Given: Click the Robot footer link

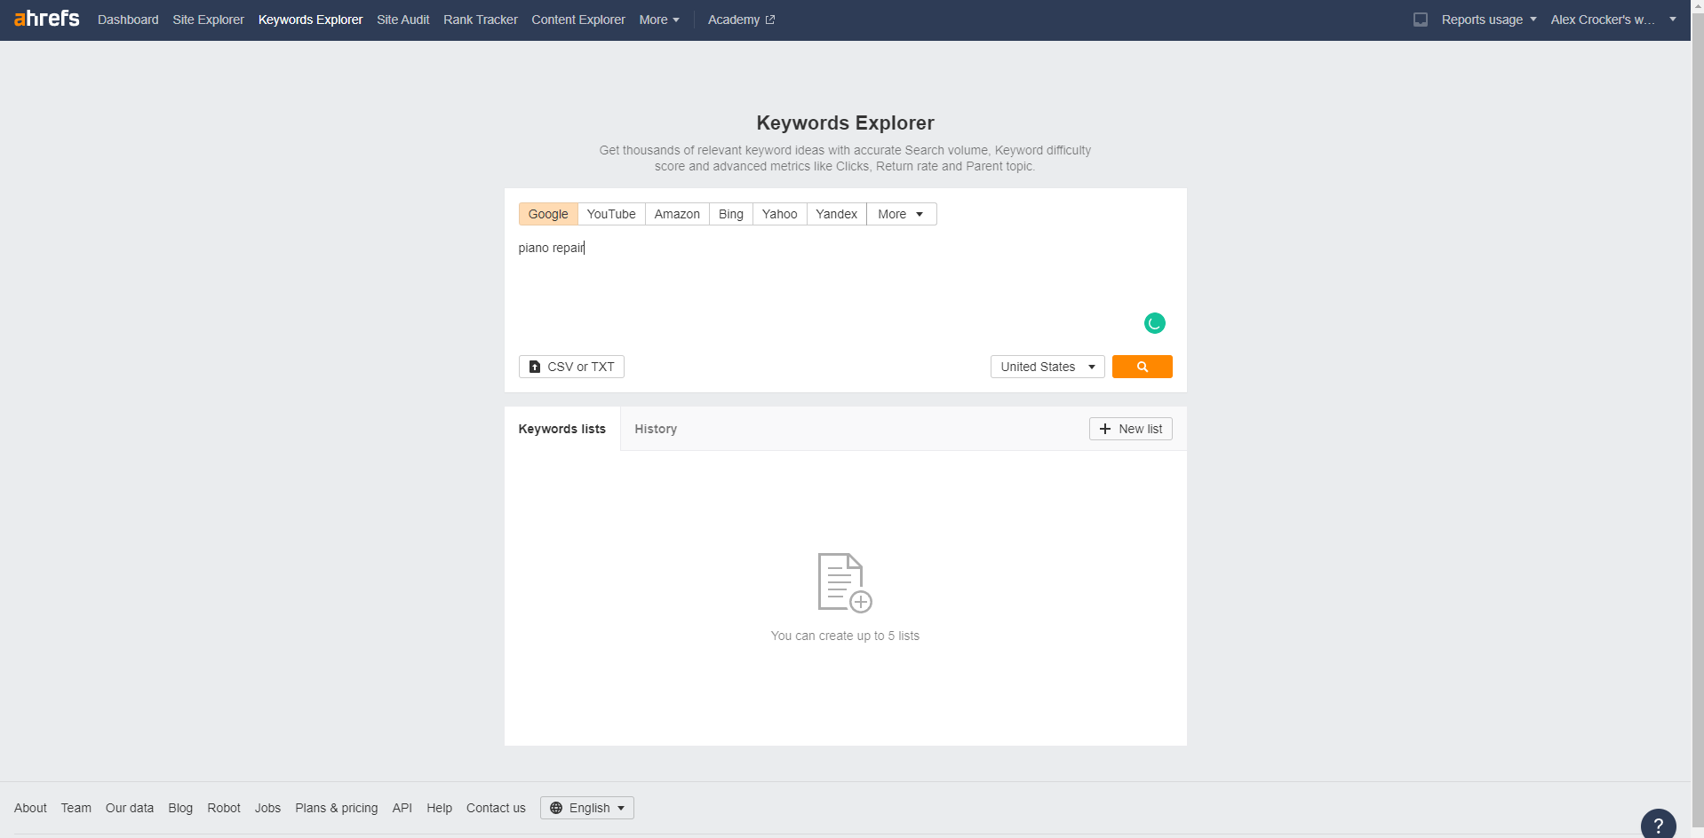Looking at the screenshot, I should click(224, 808).
